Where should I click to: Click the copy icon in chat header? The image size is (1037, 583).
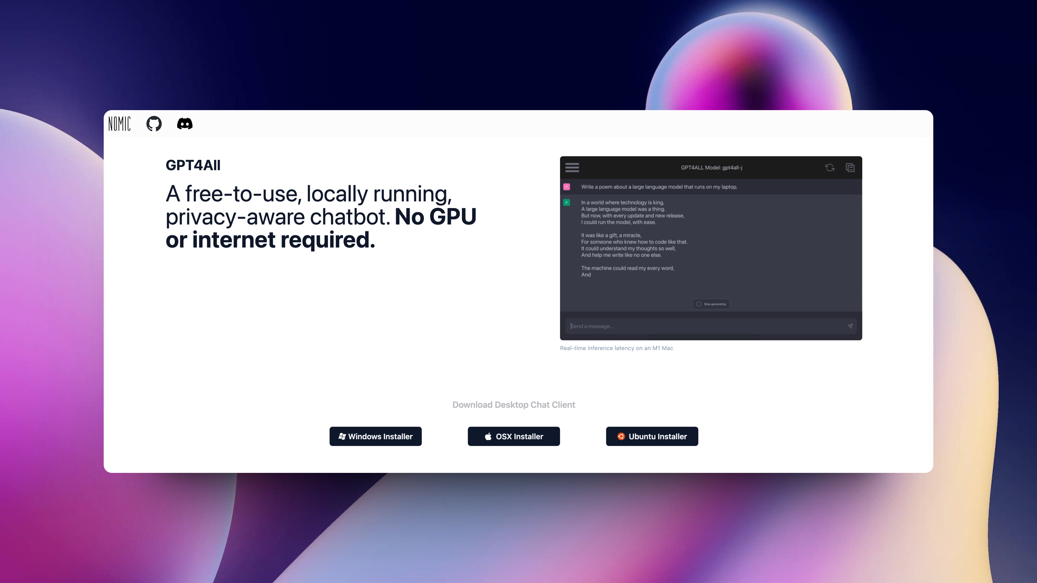850,167
